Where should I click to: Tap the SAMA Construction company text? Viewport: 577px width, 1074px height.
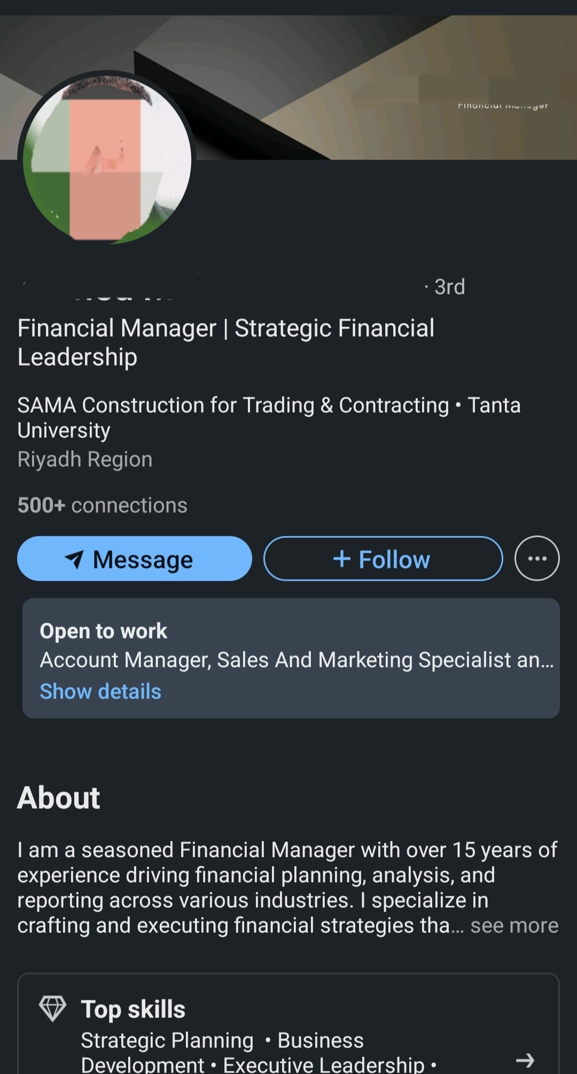pos(233,405)
